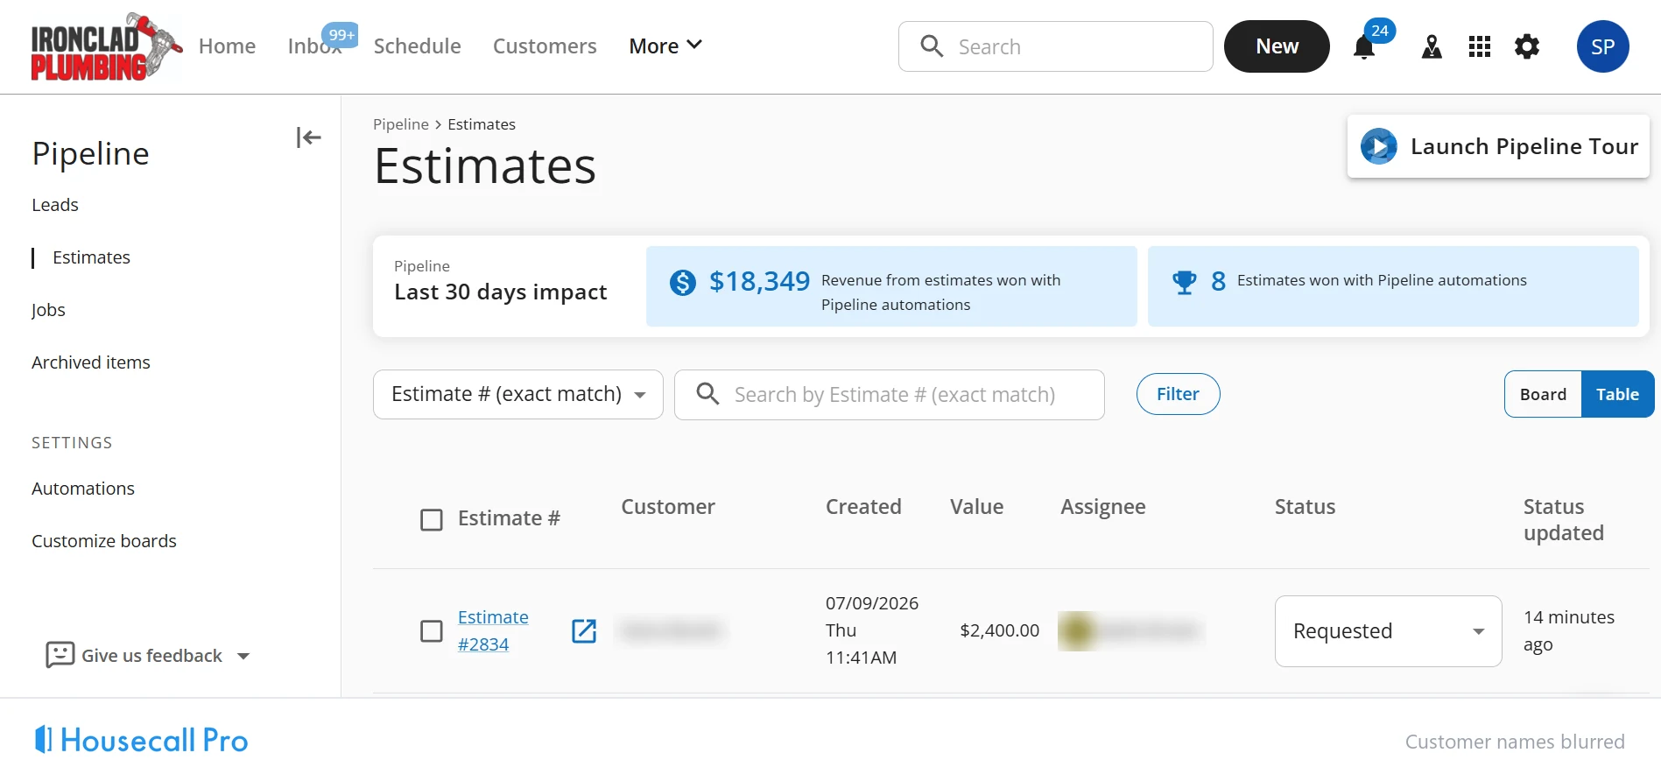Image resolution: width=1661 pixels, height=781 pixels.
Task: Toggle the select-all estimates checkbox
Action: 432,520
